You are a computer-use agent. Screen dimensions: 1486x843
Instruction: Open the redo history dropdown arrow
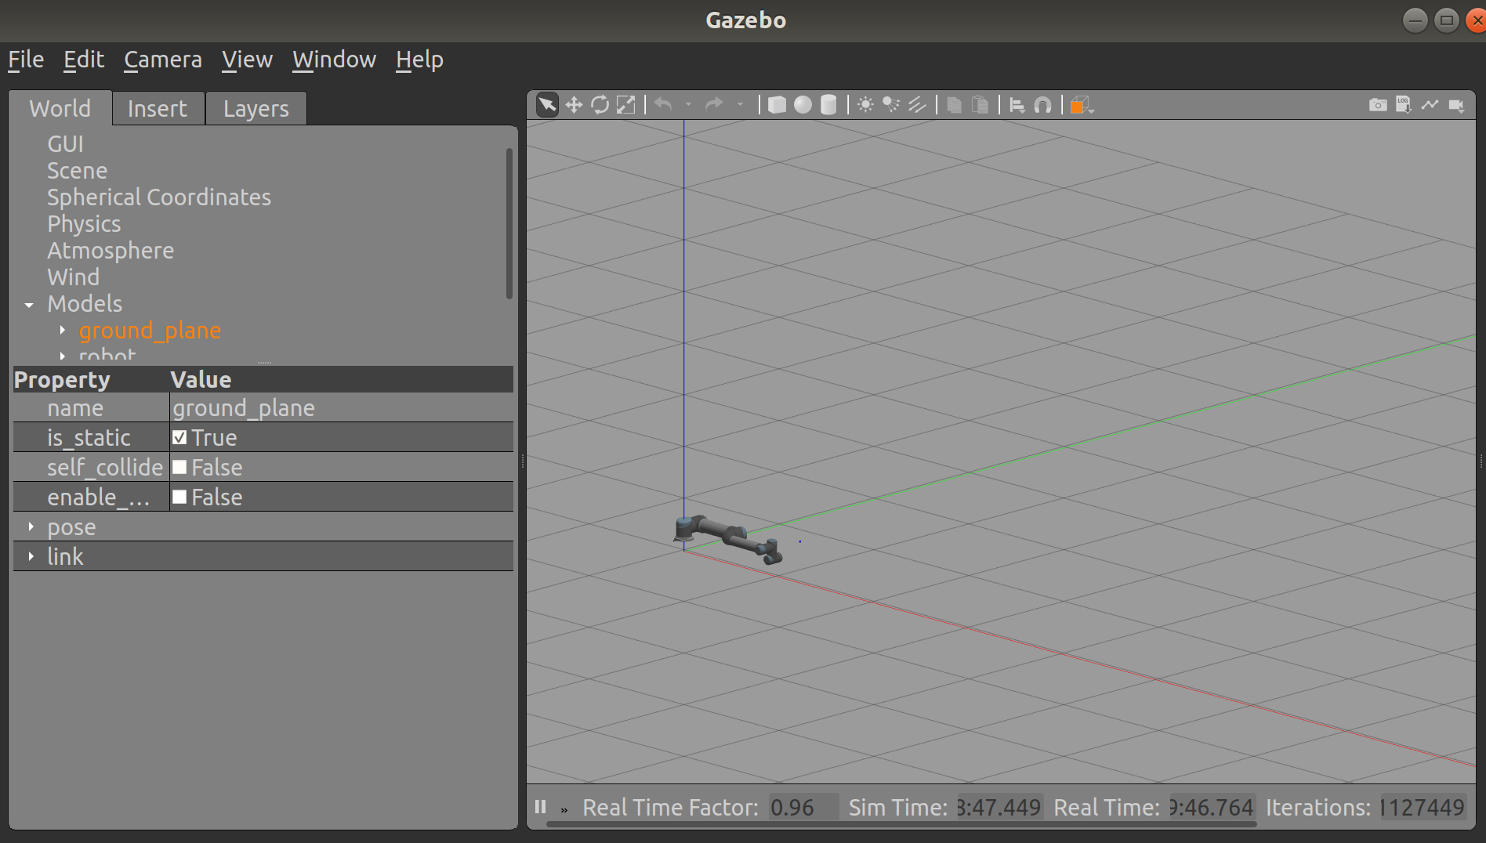[740, 104]
